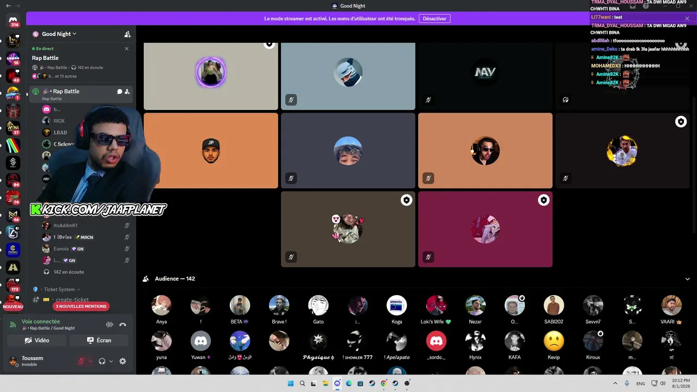This screenshot has width=697, height=392.
Task: Open the server showing 46 notifications
Action: [13, 215]
